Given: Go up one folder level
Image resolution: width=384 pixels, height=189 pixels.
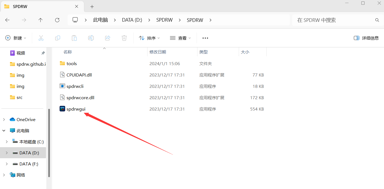Looking at the screenshot, I should pos(40,20).
